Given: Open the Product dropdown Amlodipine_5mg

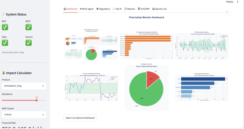Looking at the screenshot, I should pyautogui.click(x=24, y=86).
